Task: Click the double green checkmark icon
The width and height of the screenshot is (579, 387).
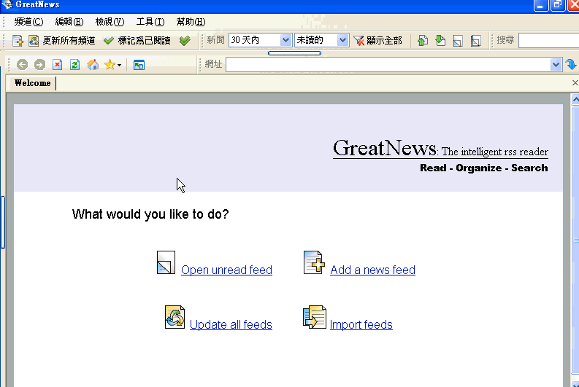Action: pyautogui.click(x=185, y=41)
